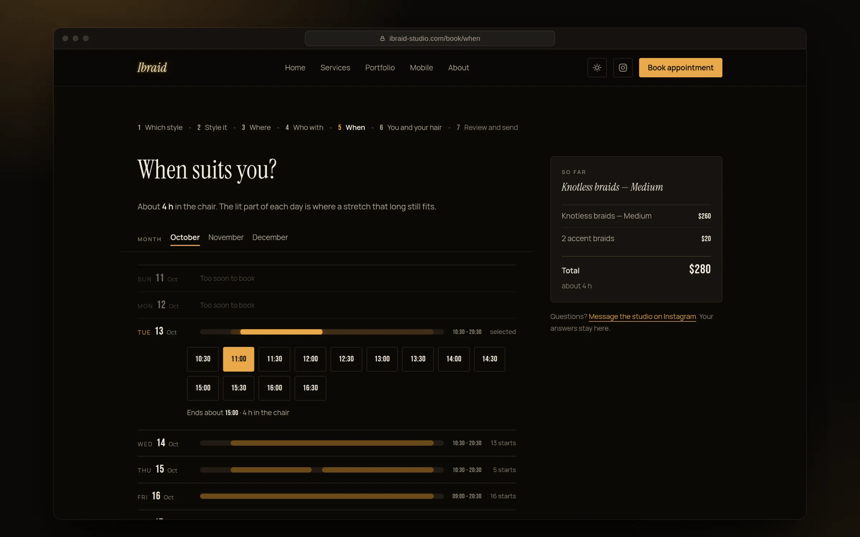Select the 11:30 start time
The width and height of the screenshot is (860, 537).
coord(274,359)
